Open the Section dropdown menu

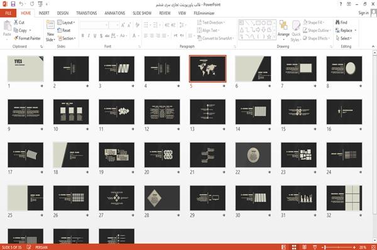pyautogui.click(x=67, y=38)
